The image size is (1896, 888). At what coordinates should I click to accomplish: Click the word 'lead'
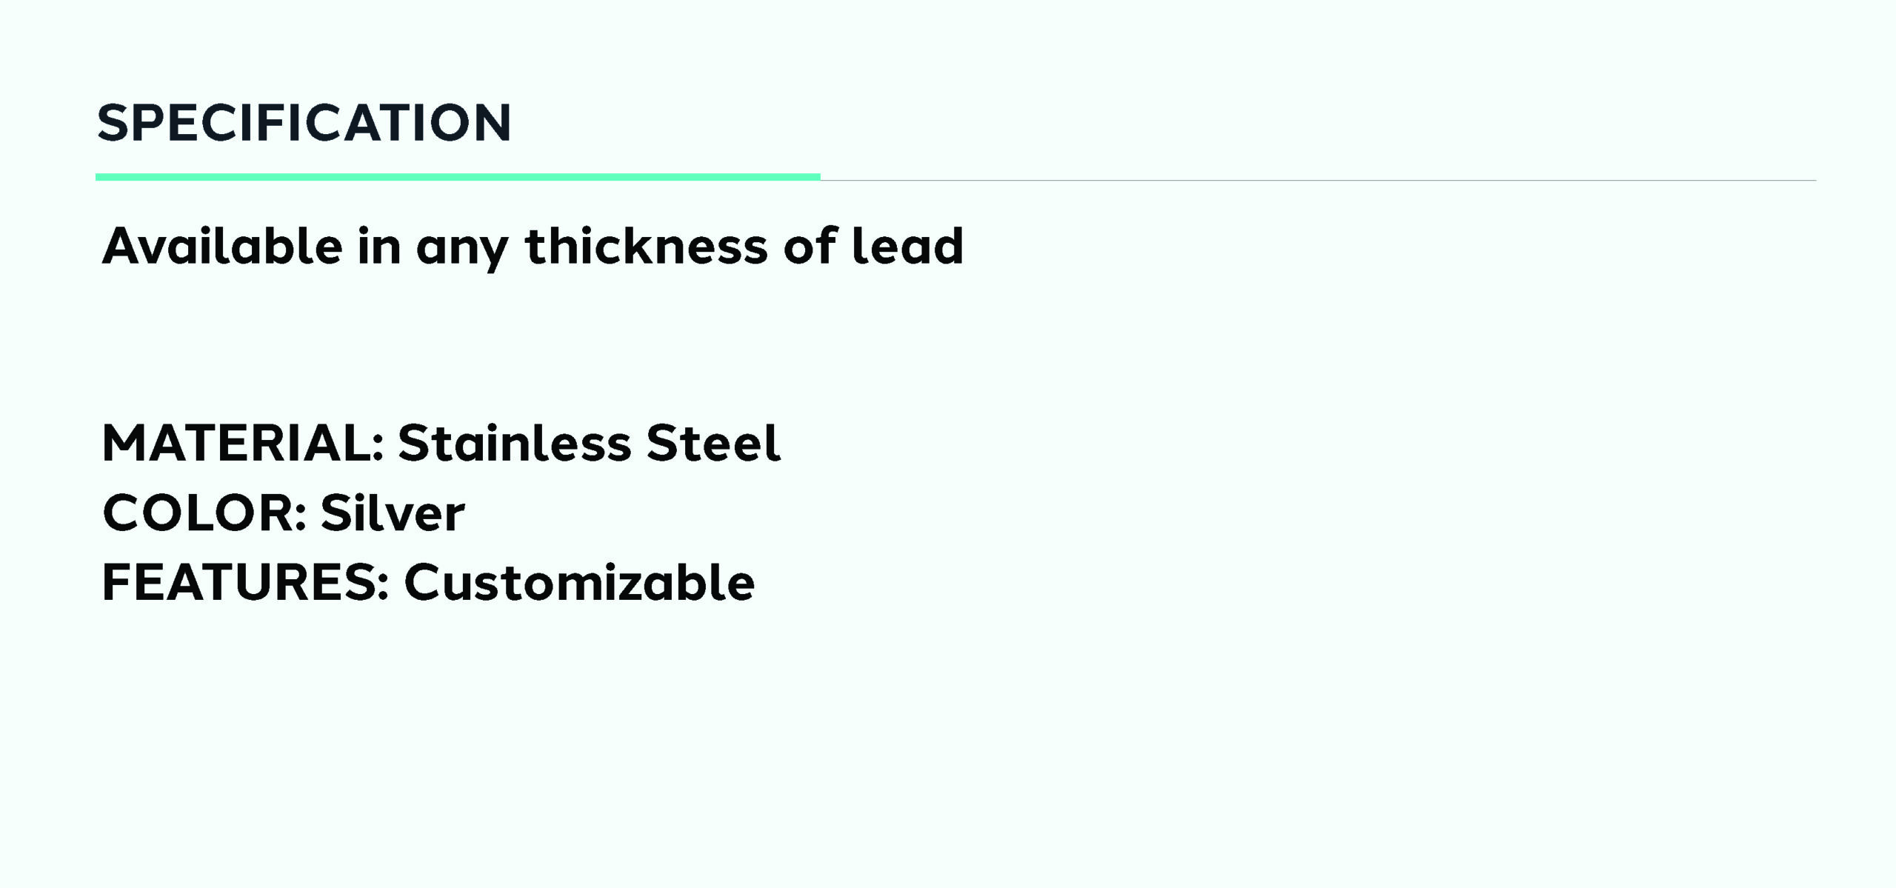[908, 246]
